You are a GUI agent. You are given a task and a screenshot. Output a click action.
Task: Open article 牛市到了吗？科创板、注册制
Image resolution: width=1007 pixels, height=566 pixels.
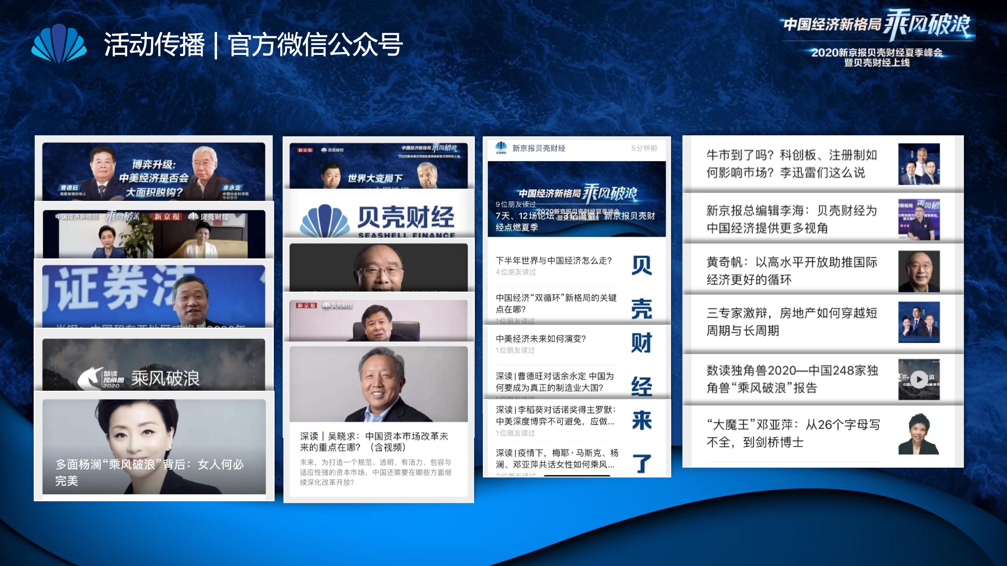click(x=791, y=164)
